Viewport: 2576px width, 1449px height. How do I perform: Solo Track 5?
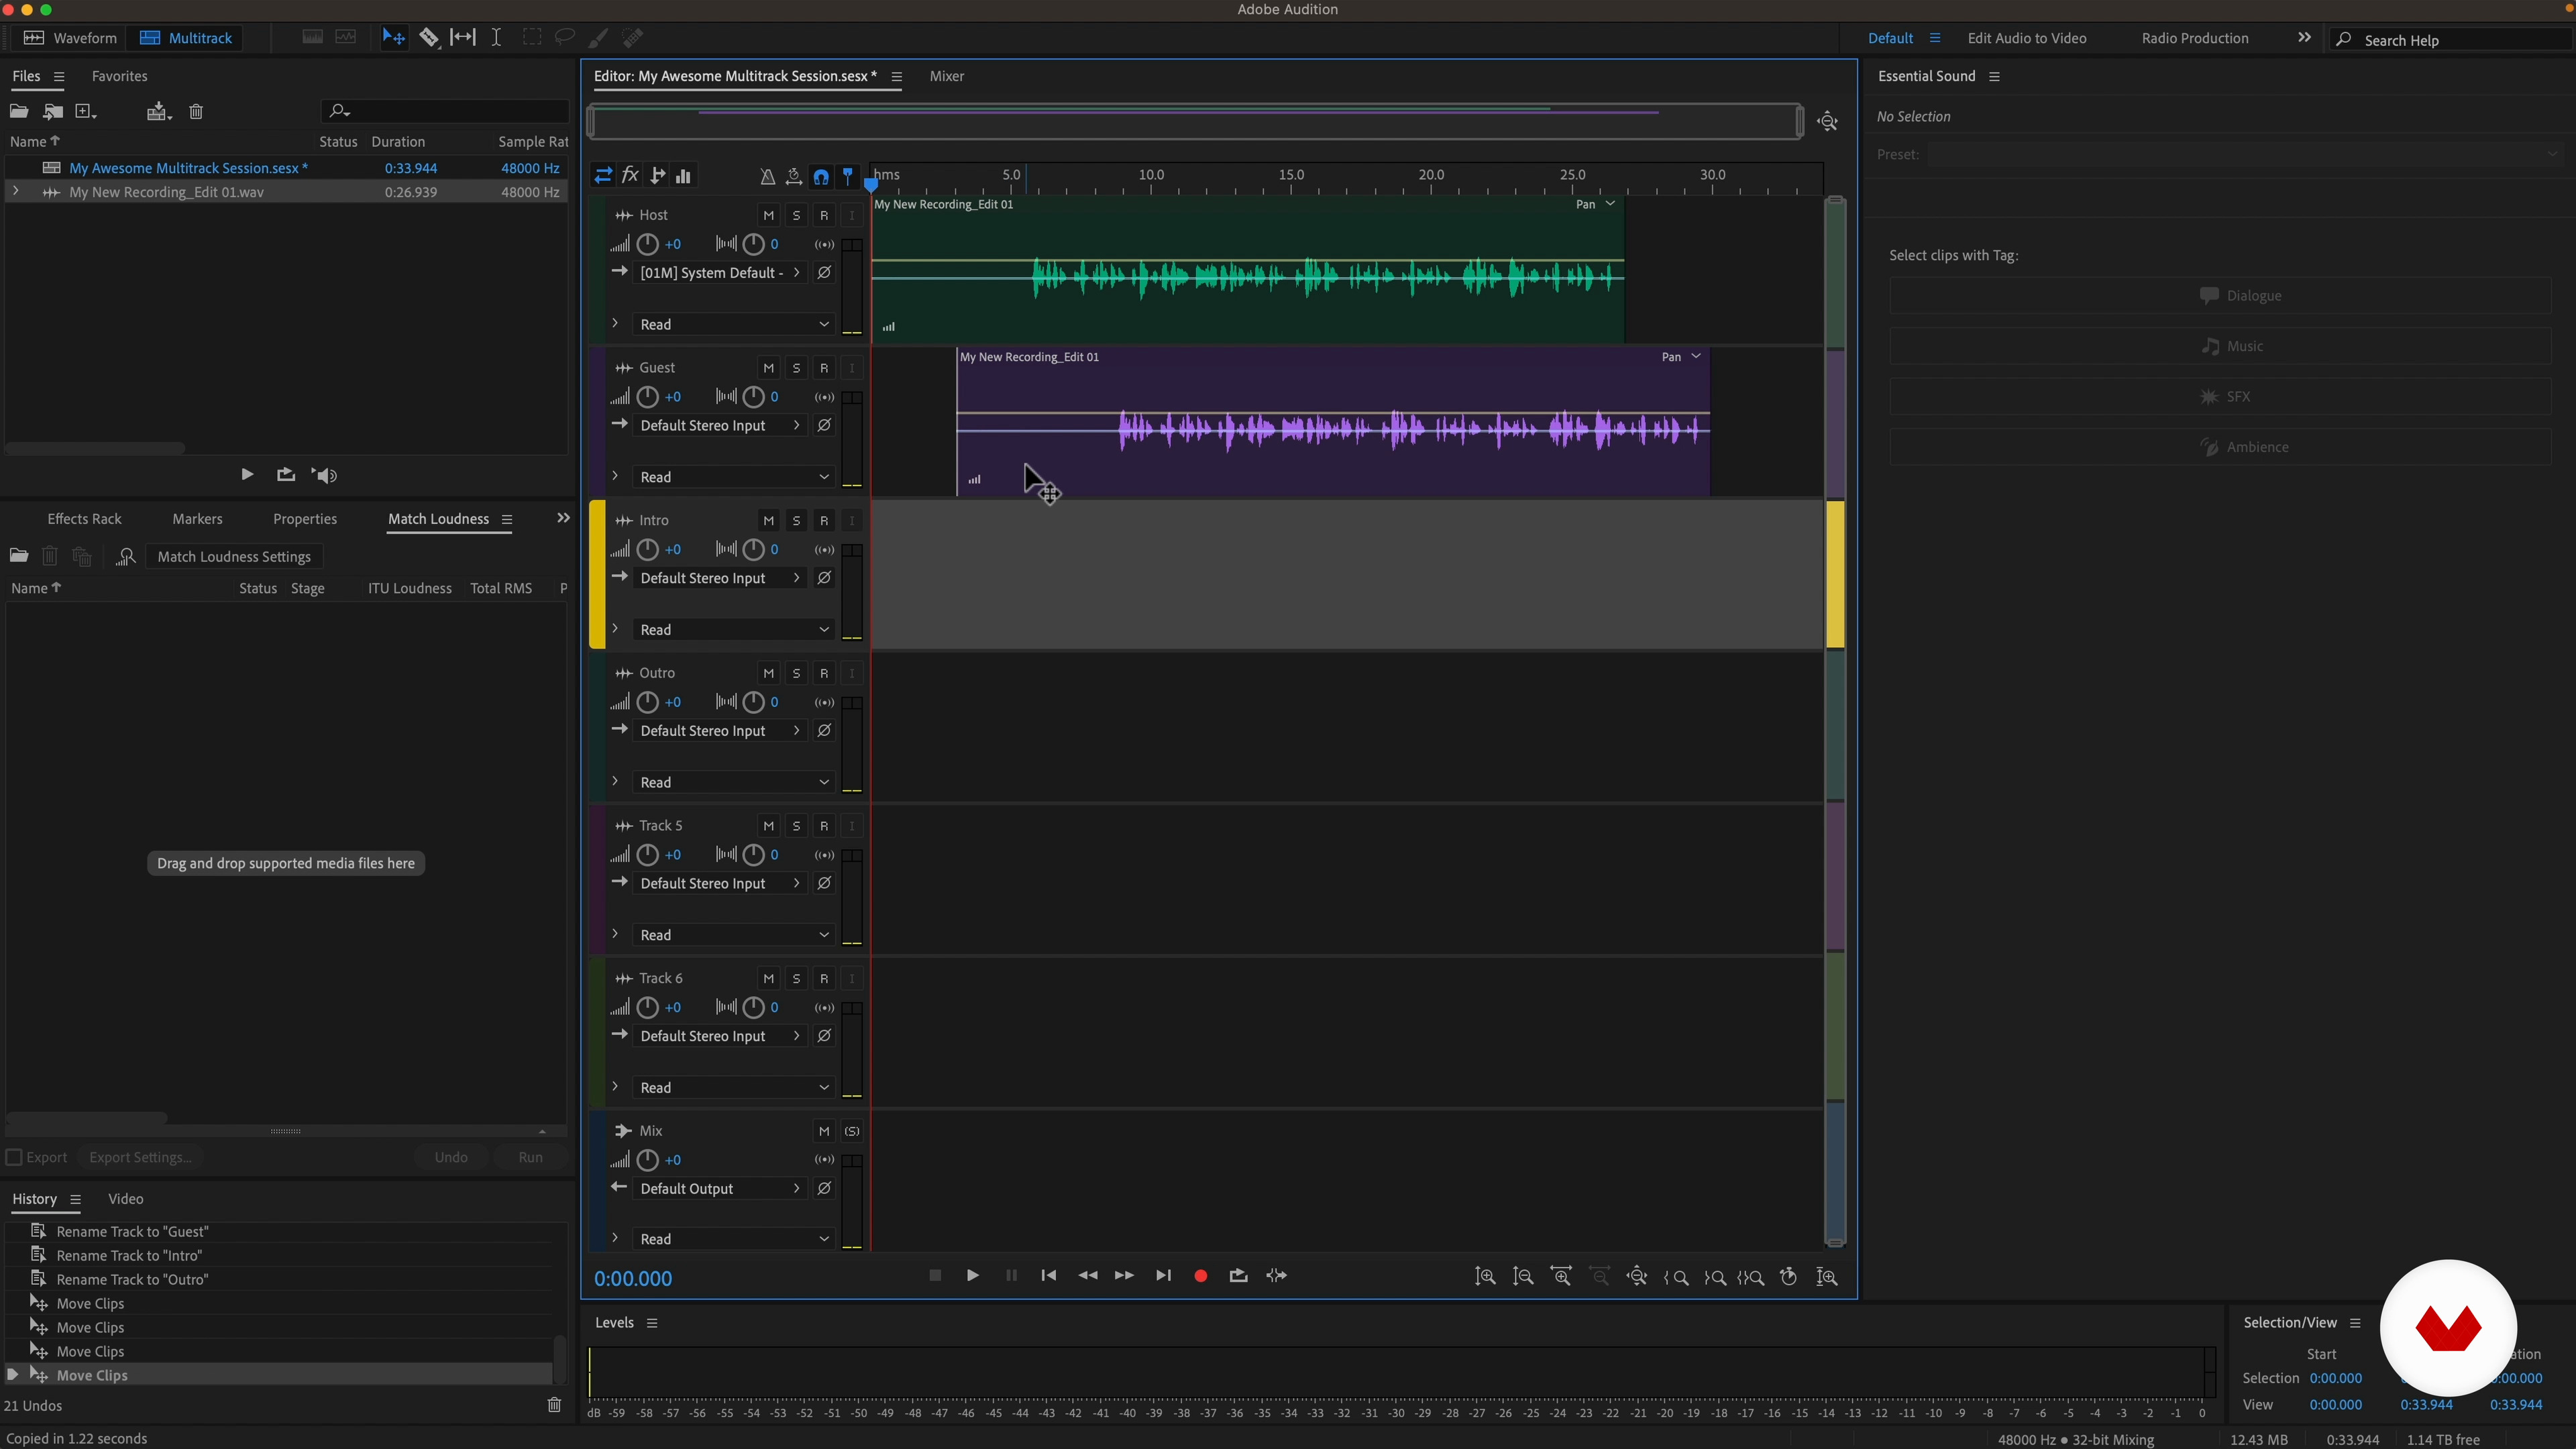796,826
